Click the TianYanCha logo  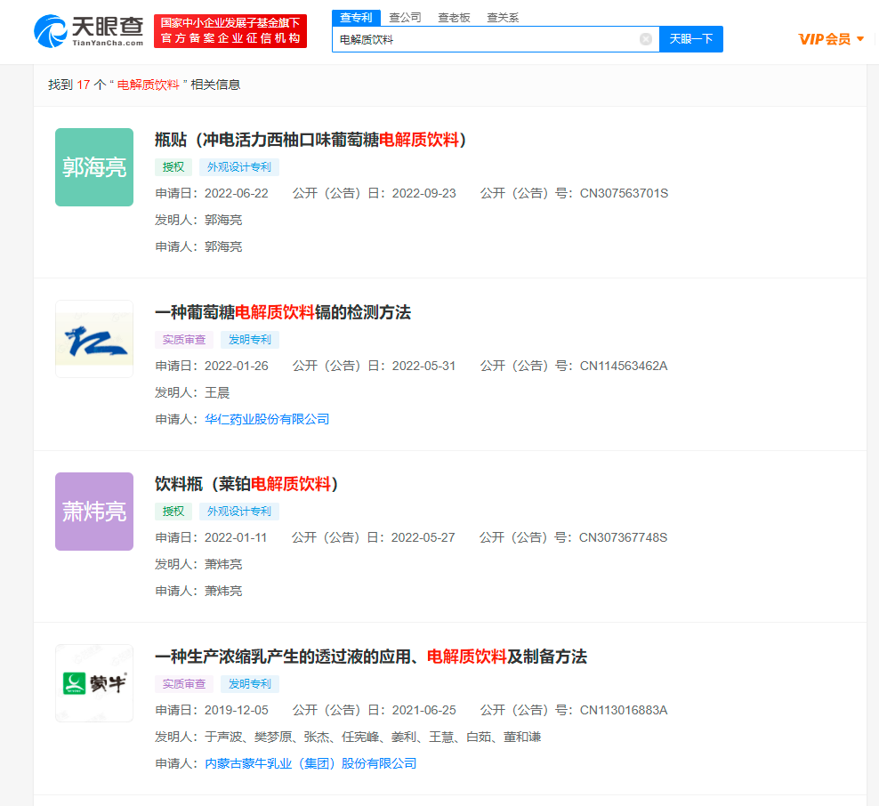[x=89, y=31]
